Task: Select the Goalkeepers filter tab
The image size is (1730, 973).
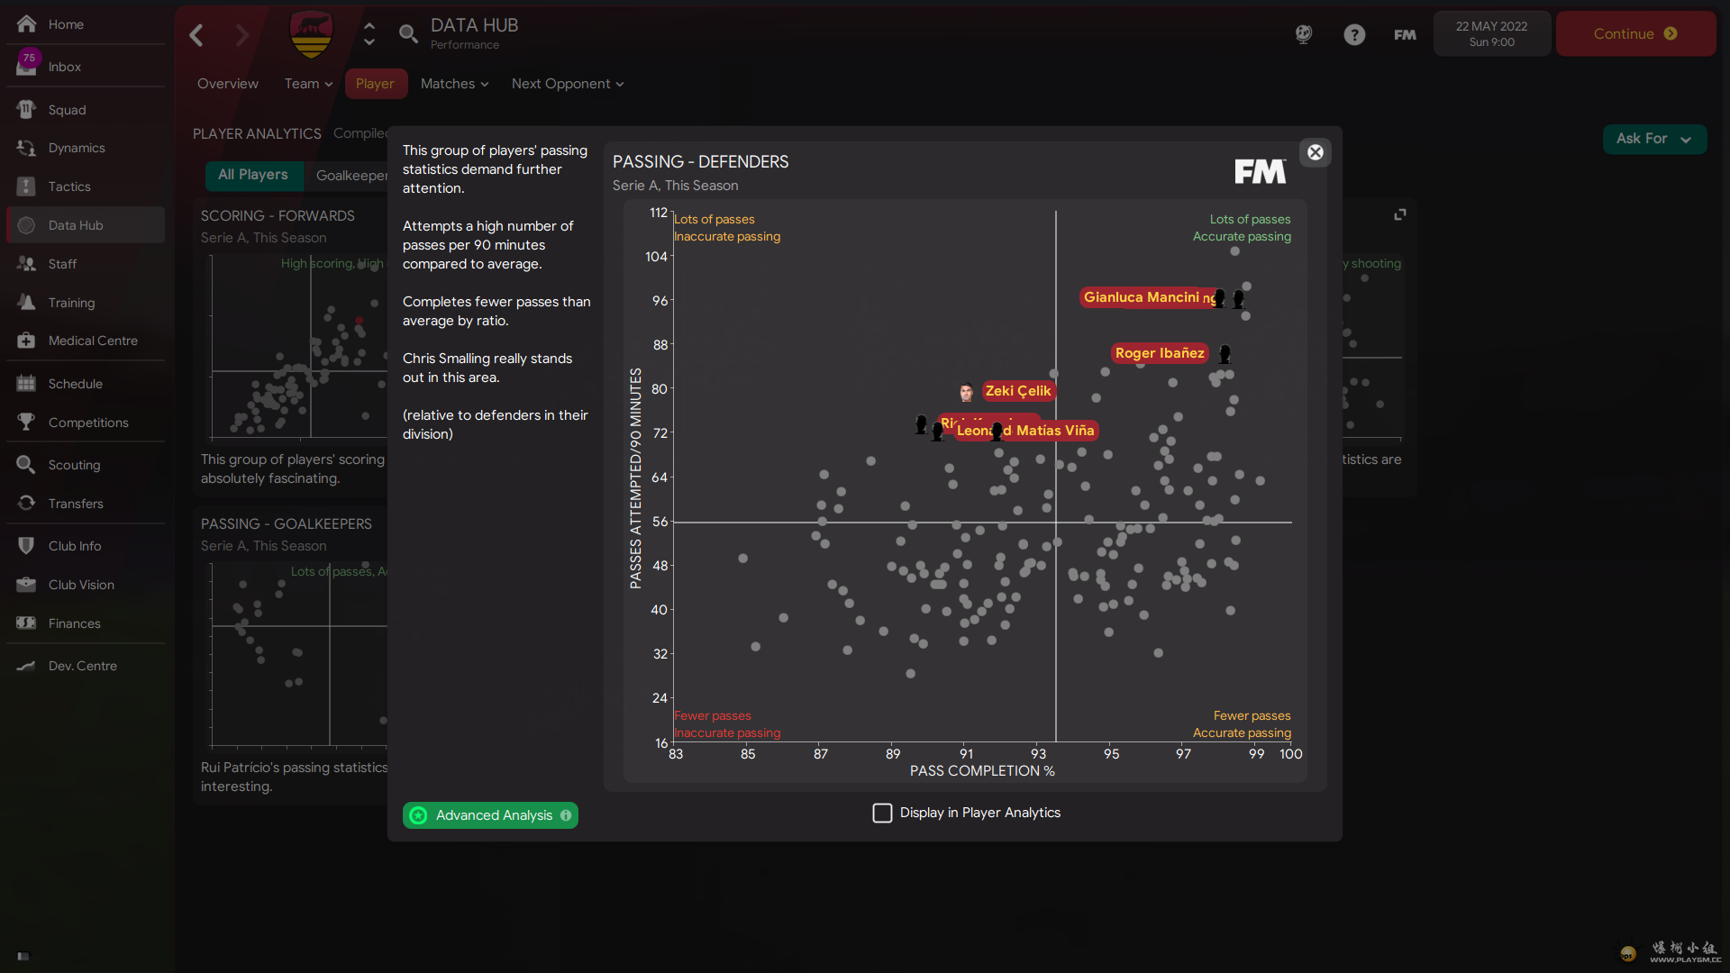Action: (351, 176)
